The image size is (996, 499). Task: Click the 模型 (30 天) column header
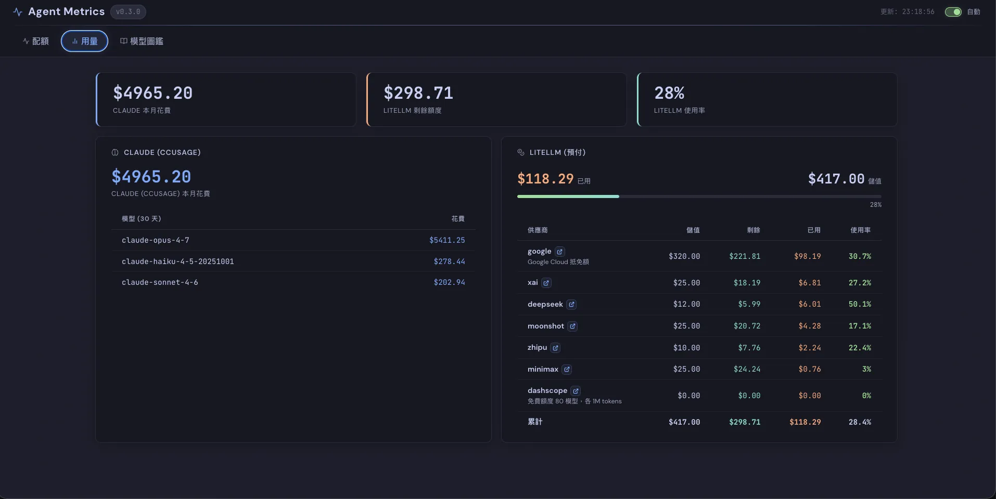[x=142, y=219]
